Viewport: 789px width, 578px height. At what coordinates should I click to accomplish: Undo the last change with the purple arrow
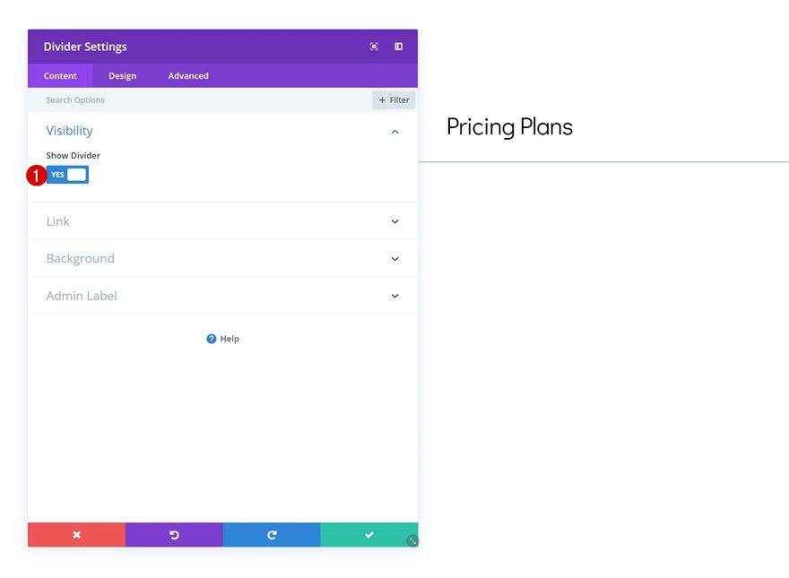[x=174, y=534]
